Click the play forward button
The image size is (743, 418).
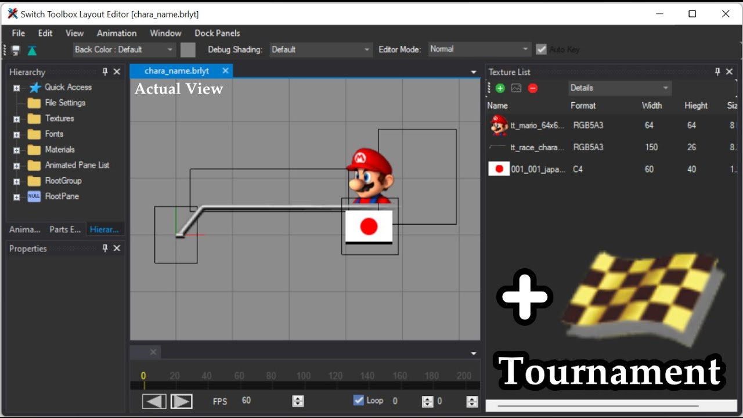click(181, 401)
